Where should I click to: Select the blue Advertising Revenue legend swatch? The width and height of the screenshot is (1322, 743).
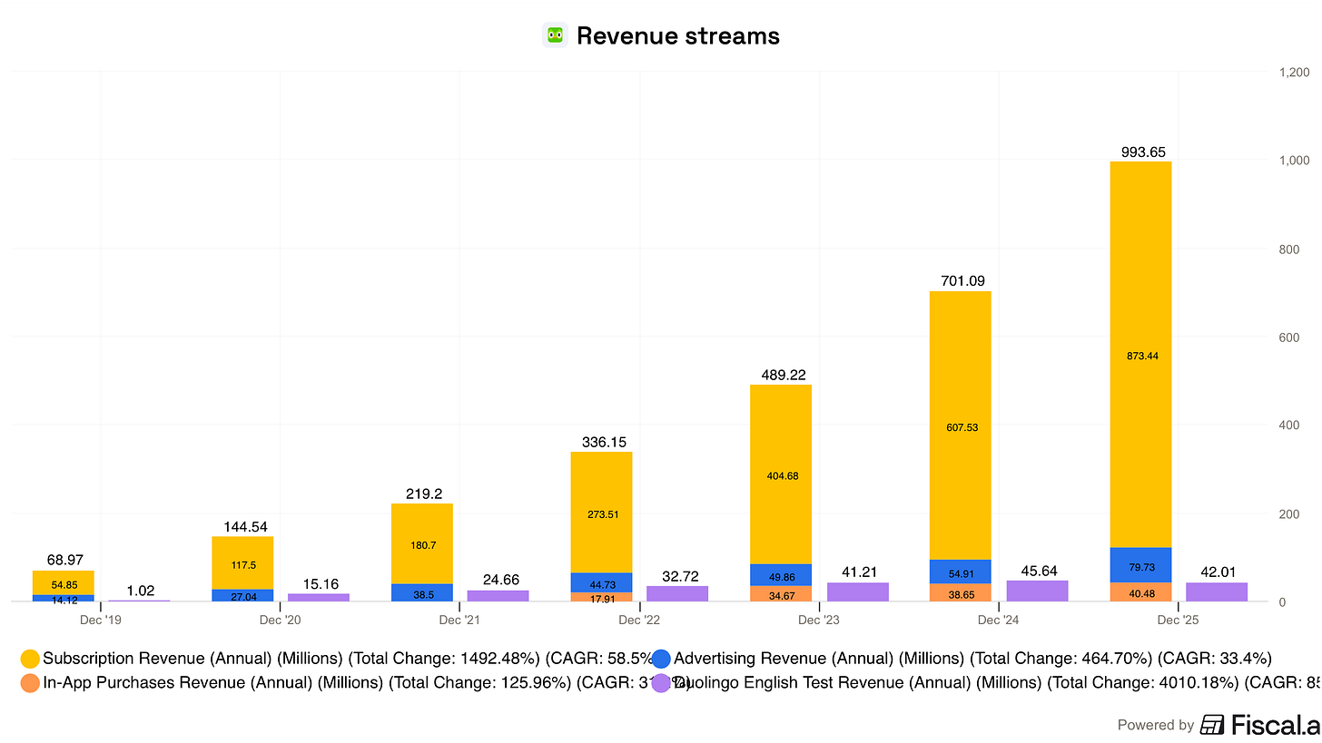(x=662, y=659)
